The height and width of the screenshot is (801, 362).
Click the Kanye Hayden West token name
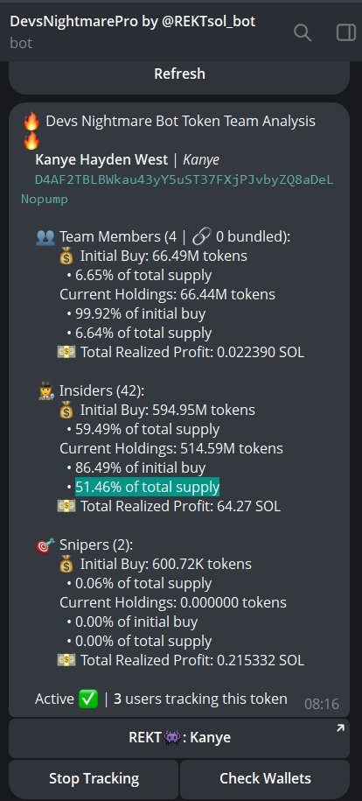click(101, 160)
